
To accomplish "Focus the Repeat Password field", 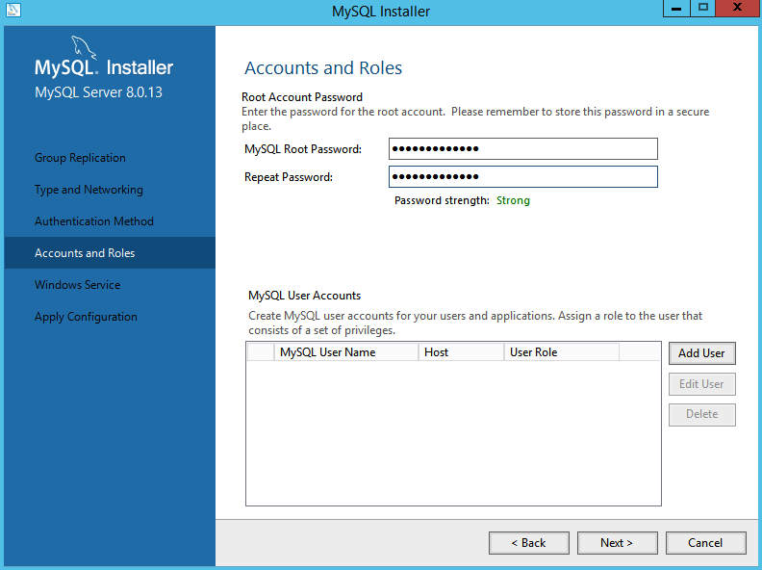I will coord(522,177).
